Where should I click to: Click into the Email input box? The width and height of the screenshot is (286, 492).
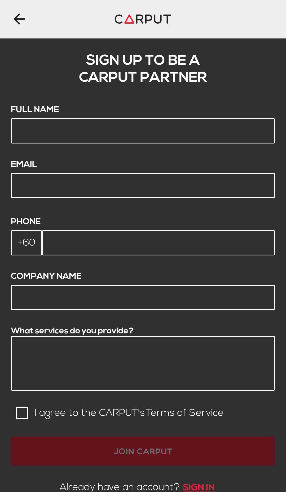(x=143, y=186)
